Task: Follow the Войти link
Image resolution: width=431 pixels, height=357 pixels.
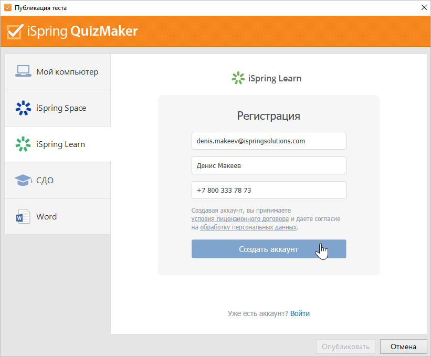Action: (300, 313)
